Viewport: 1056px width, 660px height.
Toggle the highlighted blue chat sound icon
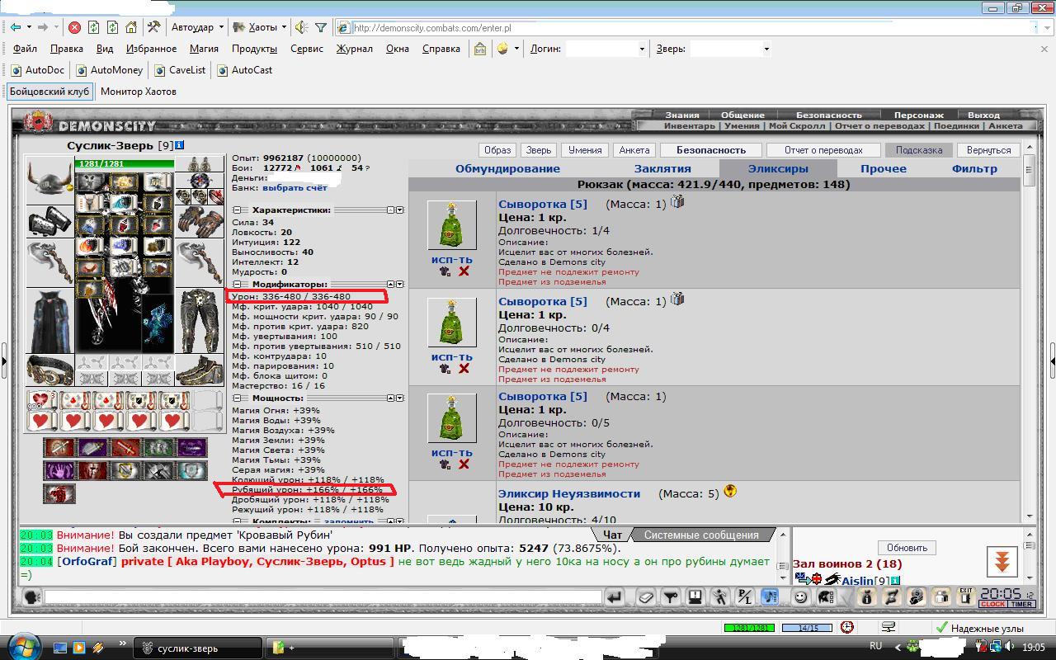click(769, 596)
